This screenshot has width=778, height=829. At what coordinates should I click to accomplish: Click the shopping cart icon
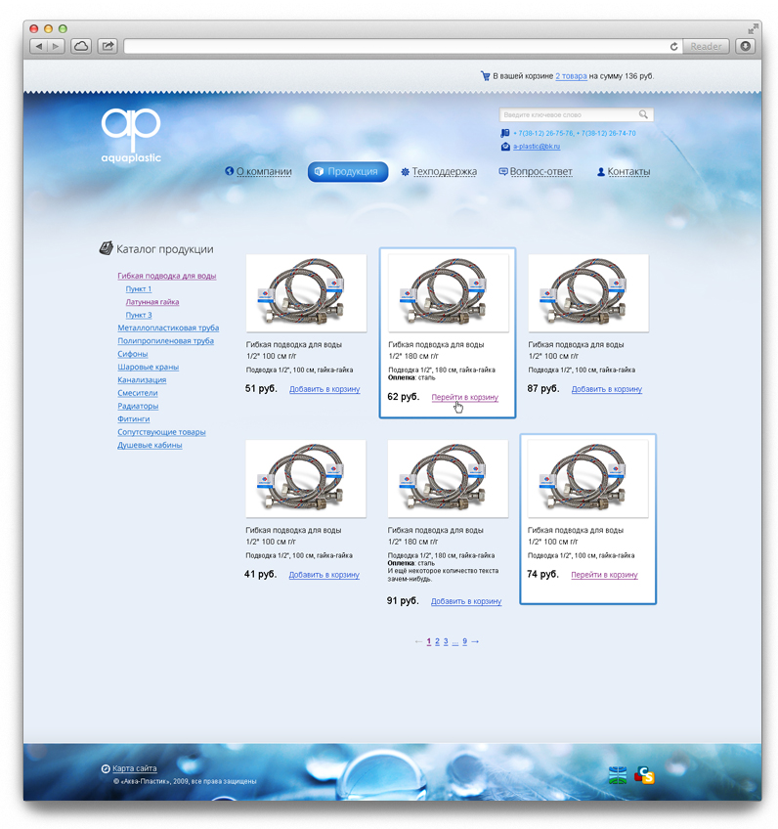pos(485,75)
